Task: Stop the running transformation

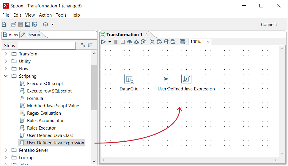Action: click(x=123, y=42)
